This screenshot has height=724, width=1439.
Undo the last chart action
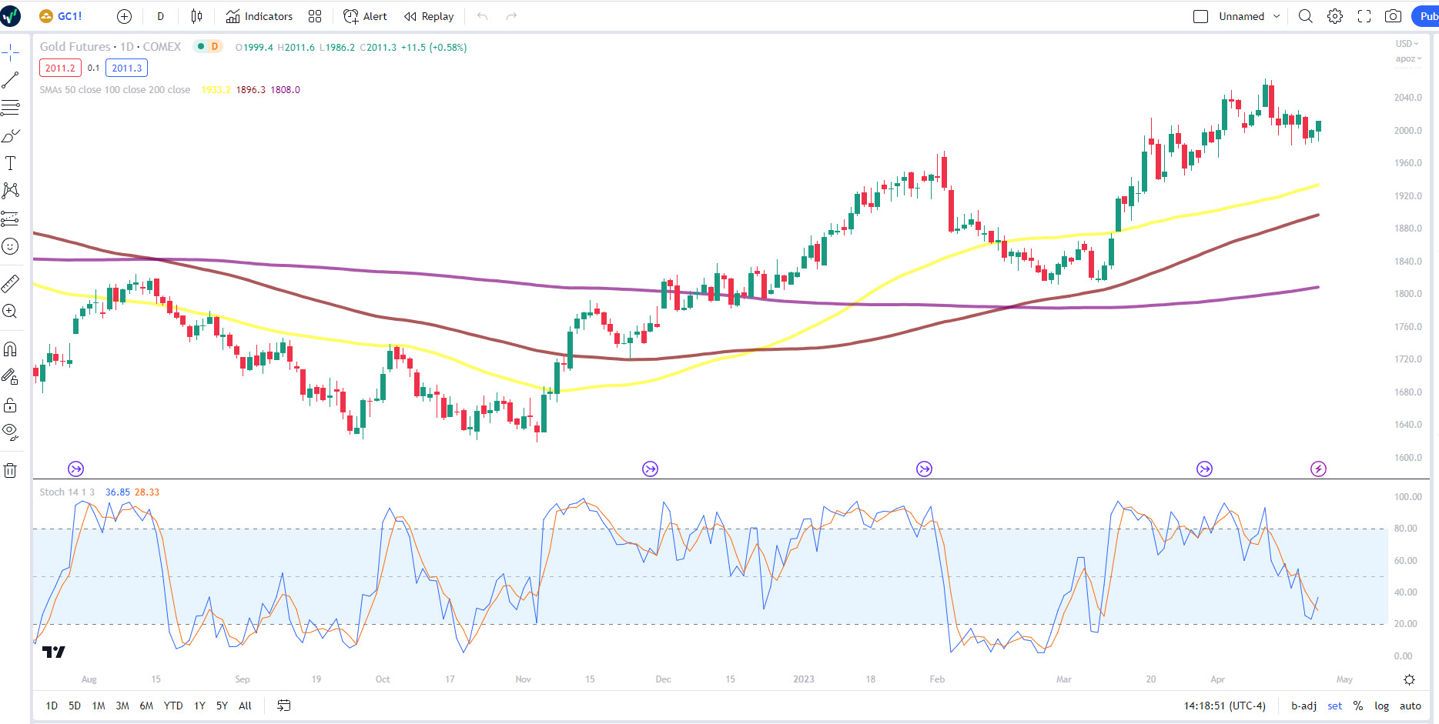[x=483, y=16]
